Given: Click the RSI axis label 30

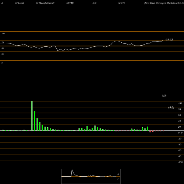Looking at the screenshot, I should coord(3,54).
